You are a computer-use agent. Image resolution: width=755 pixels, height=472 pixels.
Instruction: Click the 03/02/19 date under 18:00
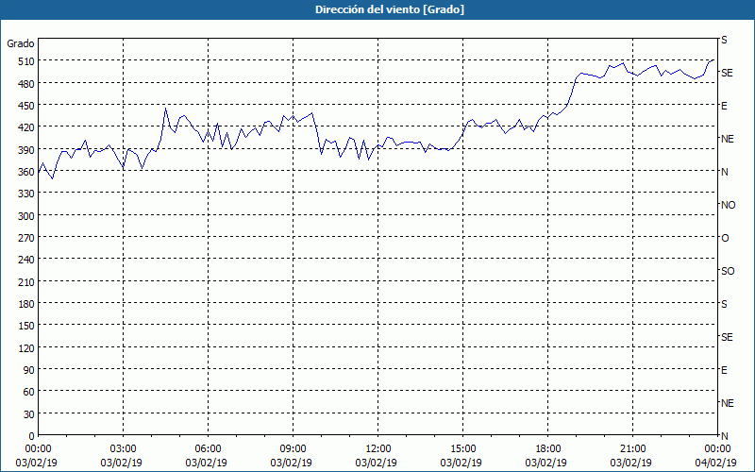click(546, 463)
